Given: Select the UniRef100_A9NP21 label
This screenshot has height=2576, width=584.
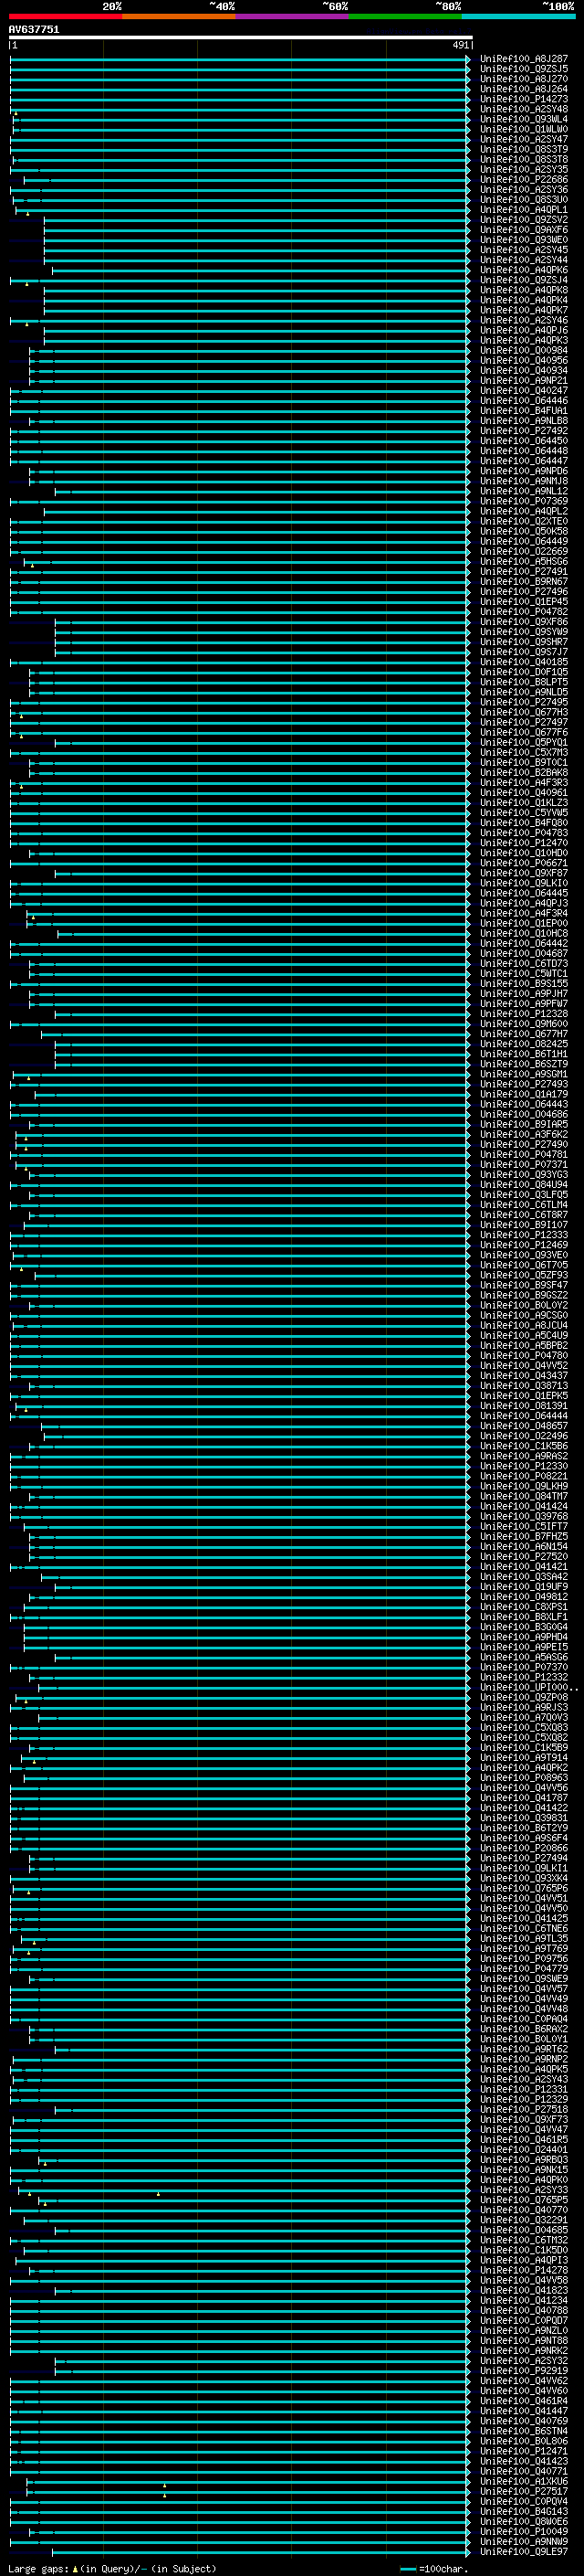Looking at the screenshot, I should point(524,381).
